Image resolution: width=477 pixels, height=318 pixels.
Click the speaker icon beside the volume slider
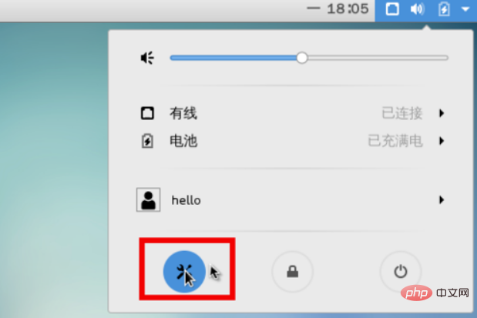pyautogui.click(x=147, y=58)
